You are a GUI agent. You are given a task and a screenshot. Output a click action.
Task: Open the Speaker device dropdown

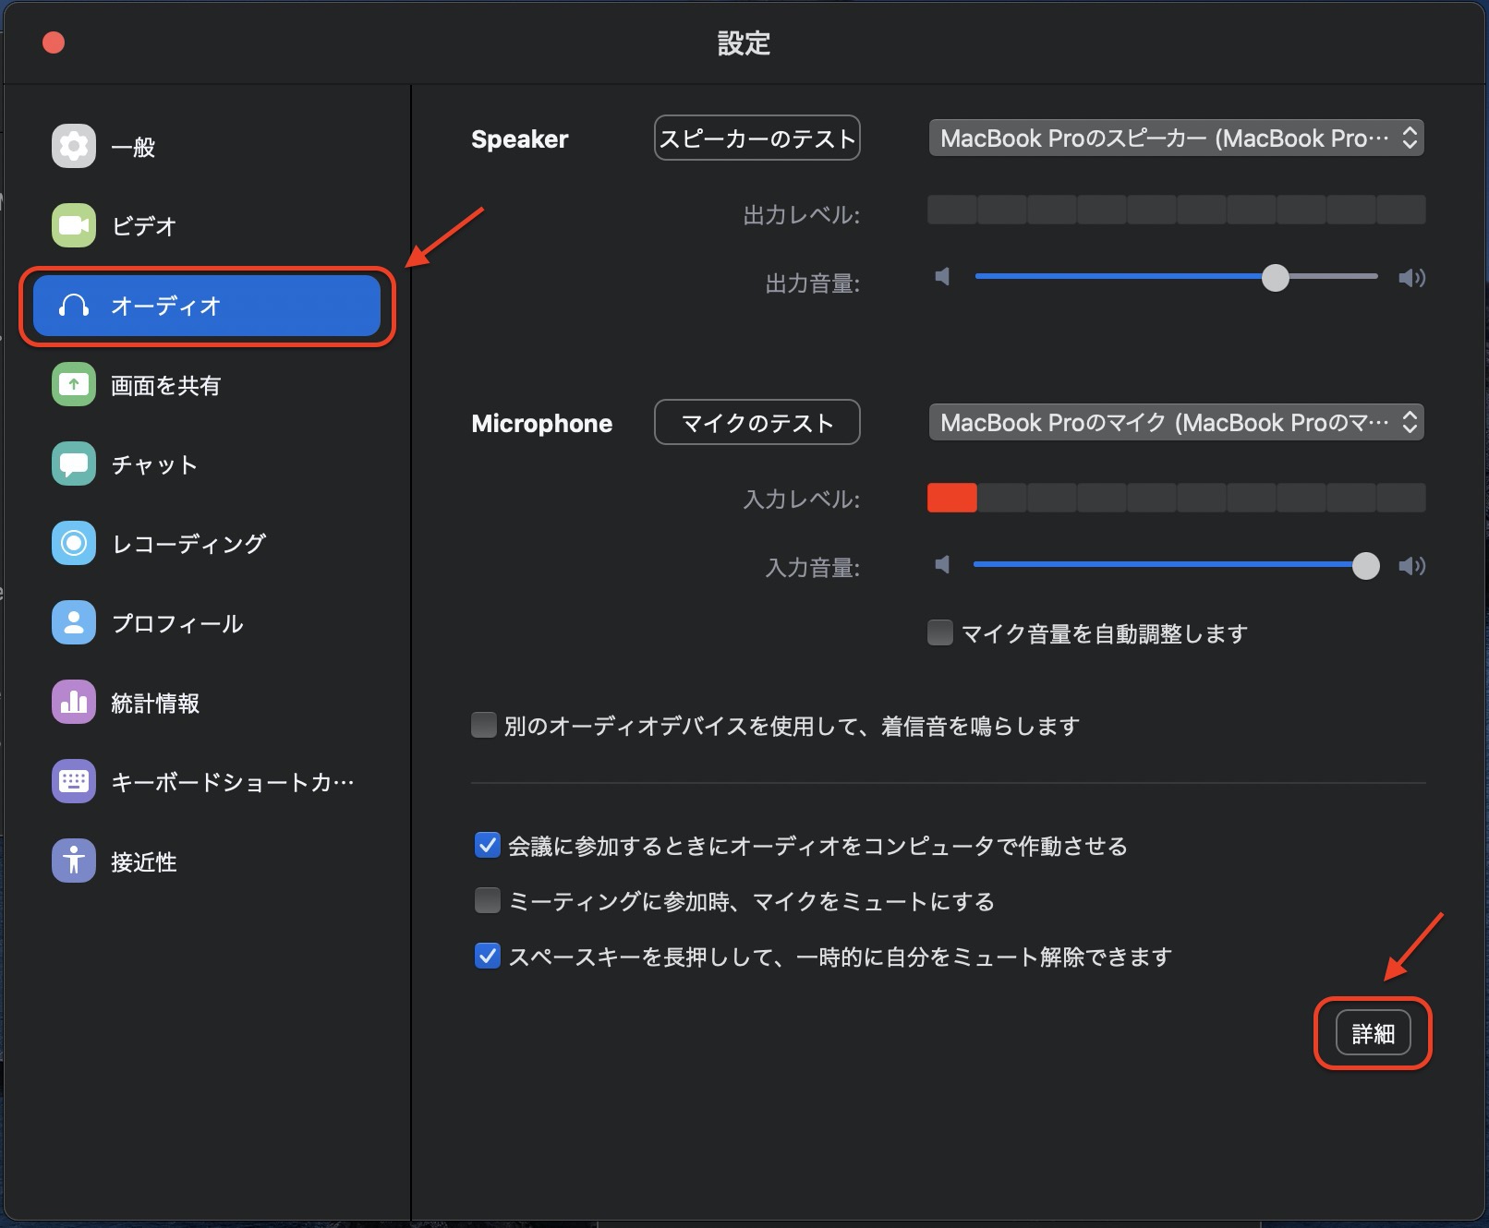(1175, 138)
